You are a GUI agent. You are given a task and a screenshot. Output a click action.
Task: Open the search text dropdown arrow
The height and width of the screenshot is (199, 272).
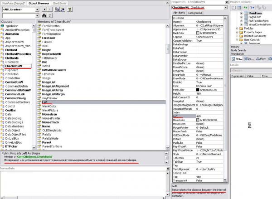click(x=37, y=16)
